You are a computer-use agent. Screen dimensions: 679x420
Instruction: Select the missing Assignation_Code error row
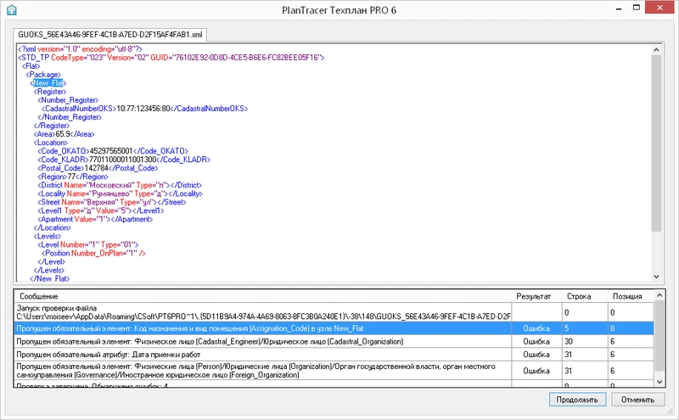point(255,327)
